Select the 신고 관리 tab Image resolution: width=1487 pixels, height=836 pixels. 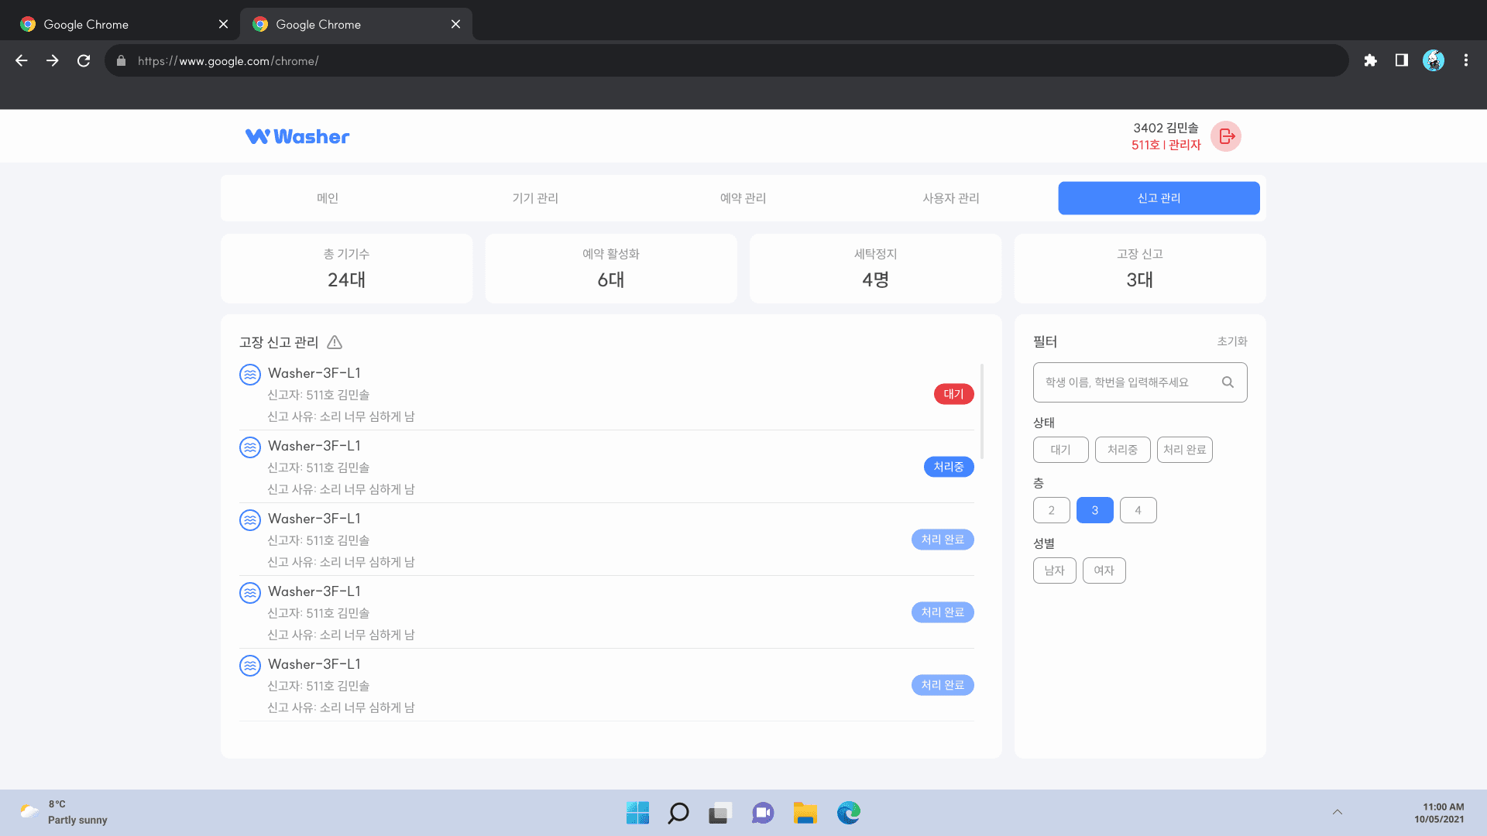pos(1159,198)
